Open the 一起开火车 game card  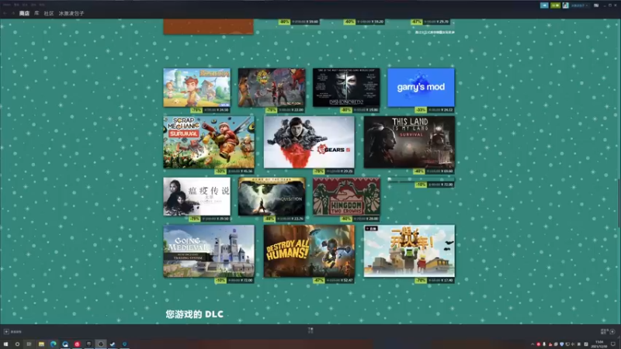click(x=410, y=251)
